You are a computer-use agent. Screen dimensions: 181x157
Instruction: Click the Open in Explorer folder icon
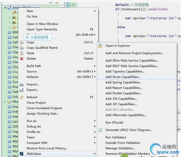(x=100, y=46)
